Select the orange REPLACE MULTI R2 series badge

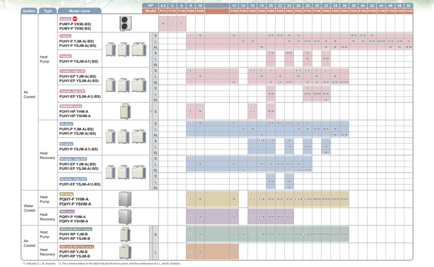tap(77, 247)
